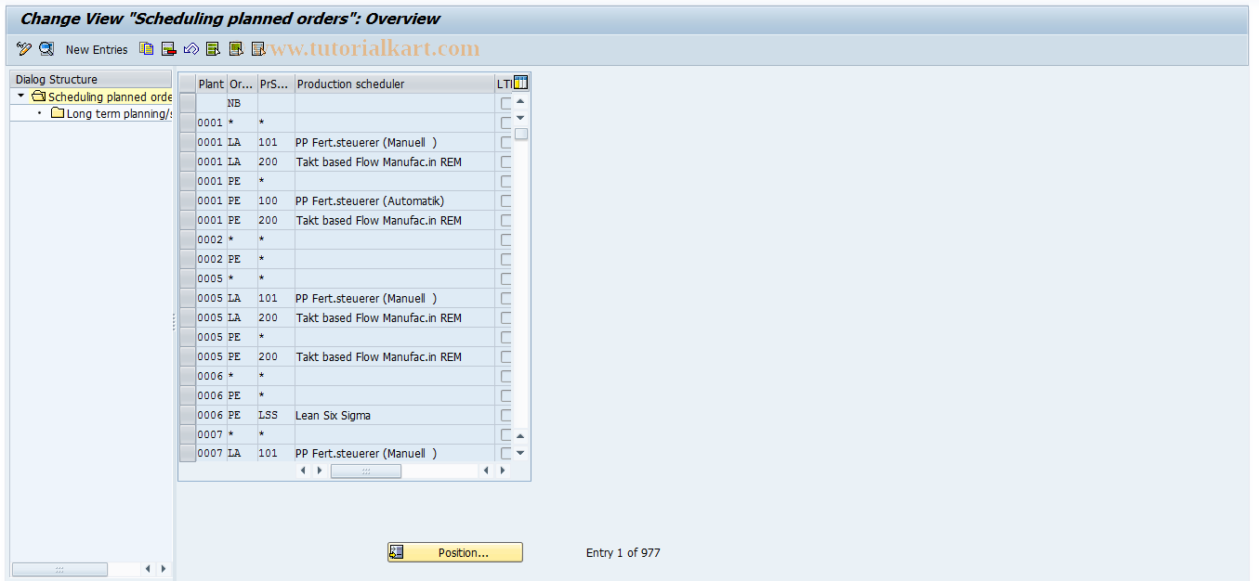The height and width of the screenshot is (581, 1259).
Task: Tick LTP checkbox for 0001 LA 200 row
Action: 506,161
